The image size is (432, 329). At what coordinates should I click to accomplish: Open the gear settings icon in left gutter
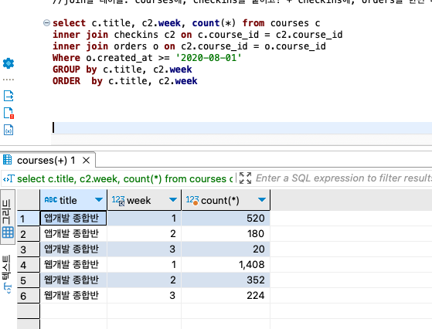(x=9, y=63)
